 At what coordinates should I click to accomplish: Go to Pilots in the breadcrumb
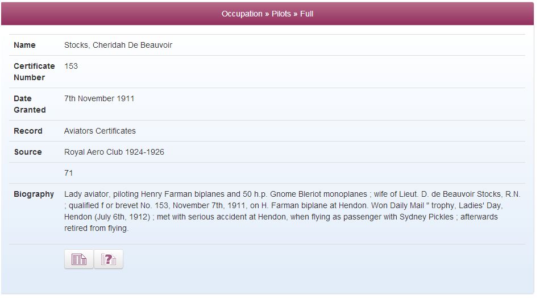click(281, 14)
